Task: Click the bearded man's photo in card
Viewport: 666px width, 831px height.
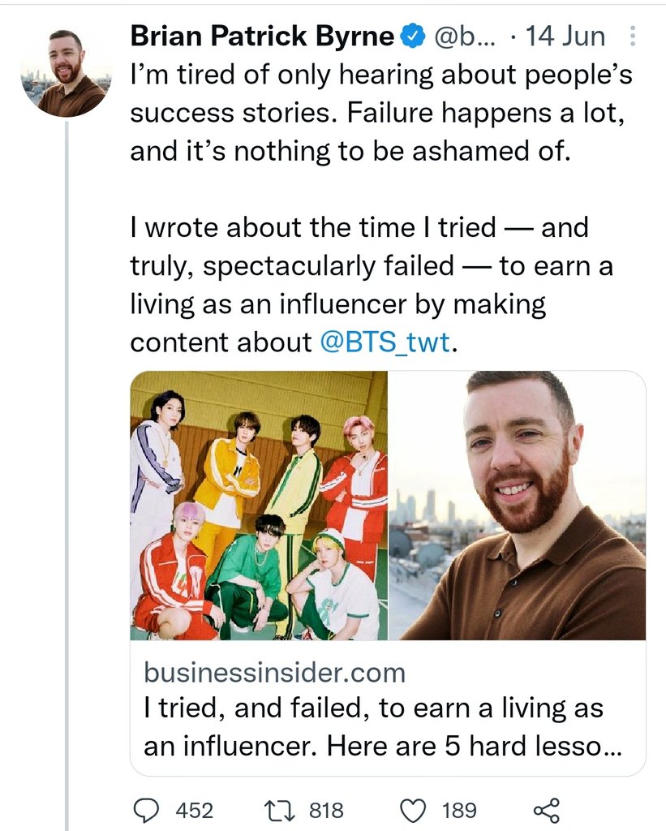Action: 517,506
